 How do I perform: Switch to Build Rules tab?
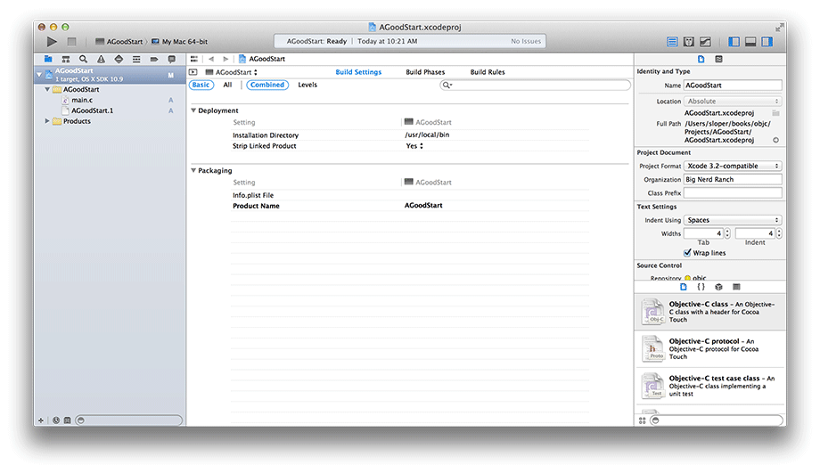(488, 72)
